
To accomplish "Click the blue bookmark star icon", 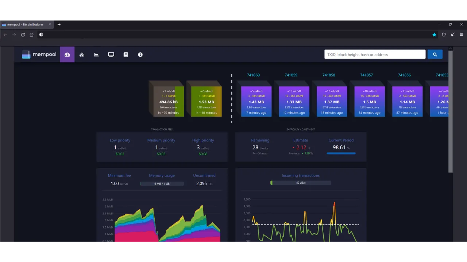I will (x=434, y=35).
